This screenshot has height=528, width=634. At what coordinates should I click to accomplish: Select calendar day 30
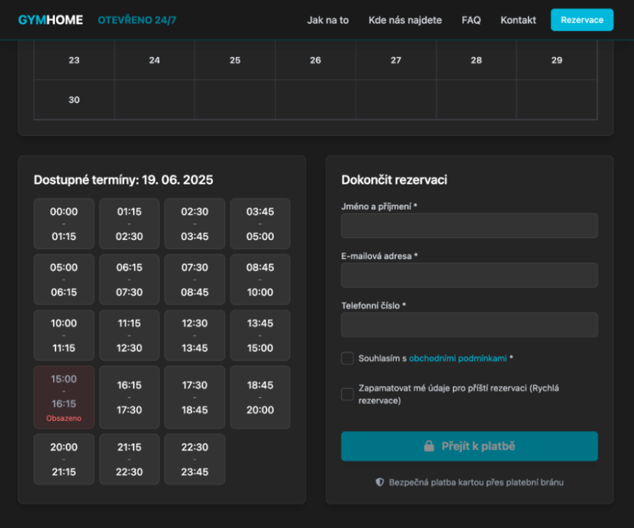(74, 100)
